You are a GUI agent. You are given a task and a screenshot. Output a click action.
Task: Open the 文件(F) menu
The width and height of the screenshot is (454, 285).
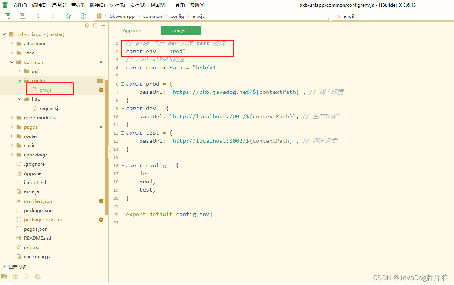(x=20, y=5)
